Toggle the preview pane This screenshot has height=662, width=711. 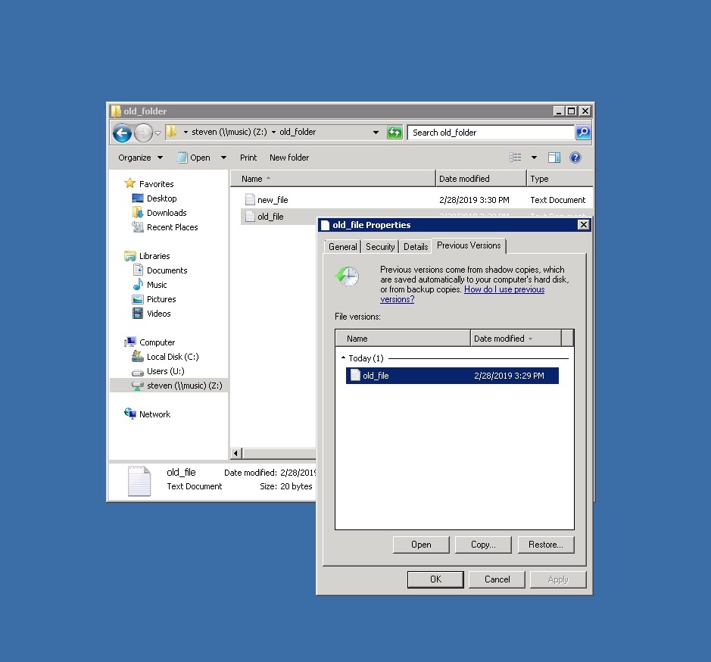(x=554, y=157)
